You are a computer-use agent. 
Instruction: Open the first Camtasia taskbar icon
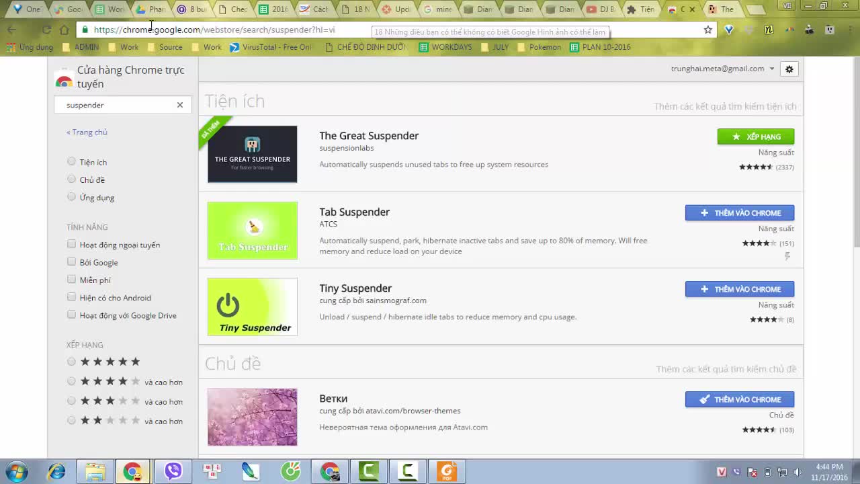368,471
